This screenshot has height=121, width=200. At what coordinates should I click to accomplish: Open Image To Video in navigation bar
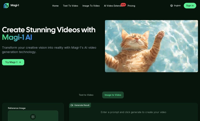pyautogui.click(x=91, y=6)
